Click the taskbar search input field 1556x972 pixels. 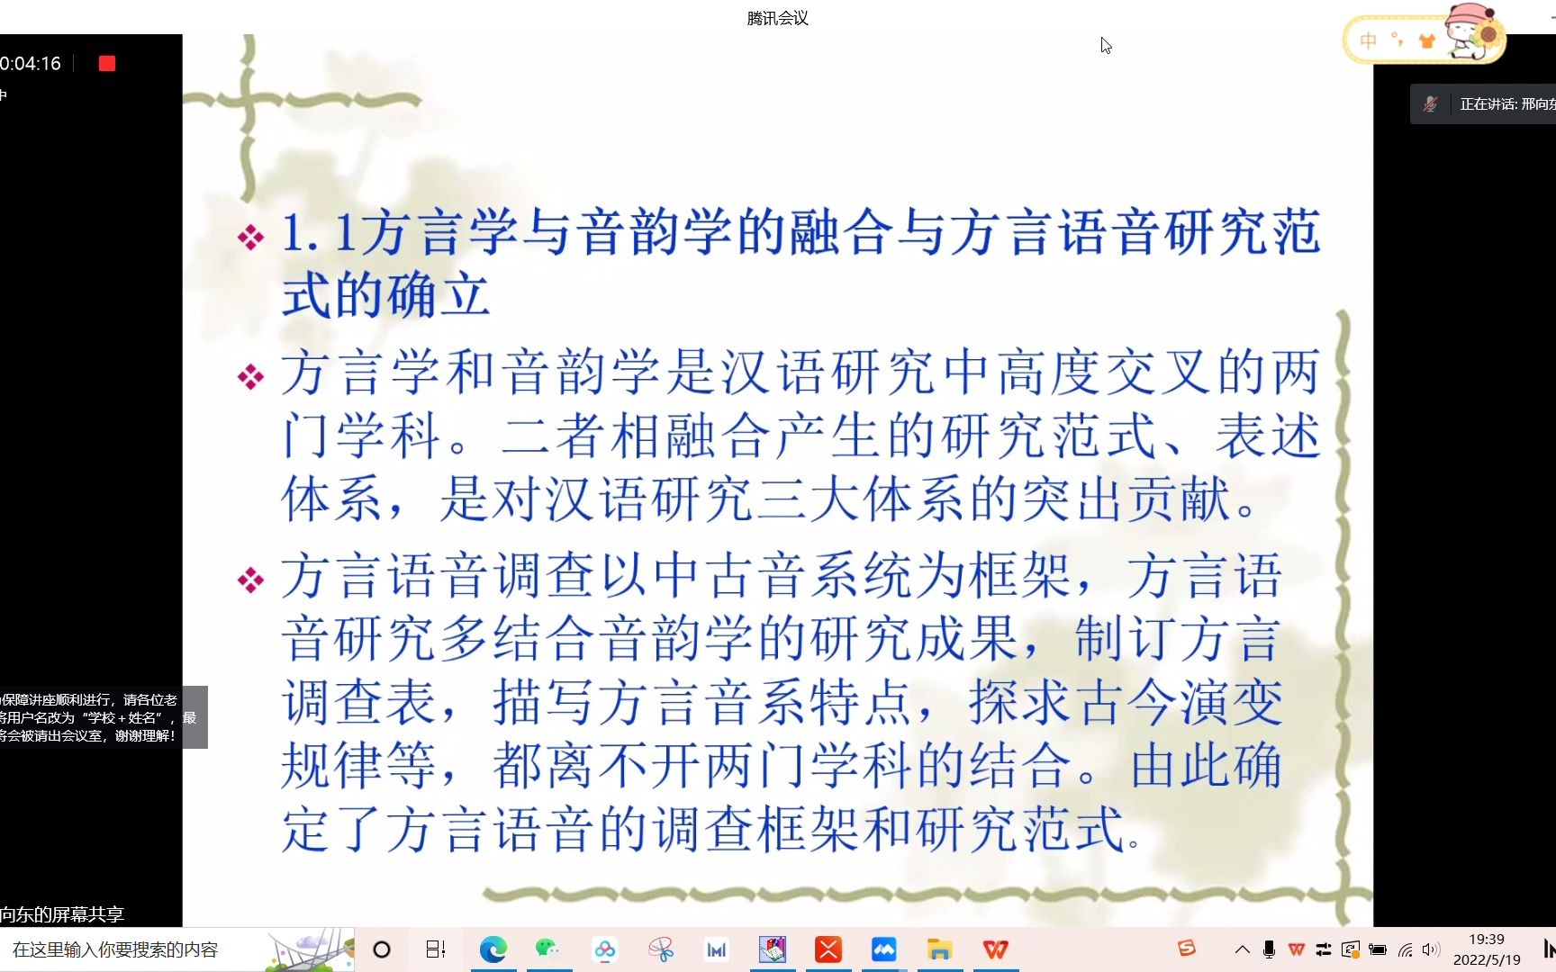pos(176,949)
